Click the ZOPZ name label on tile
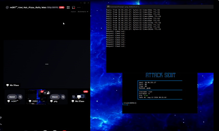The image size is (219, 131). [34, 101]
